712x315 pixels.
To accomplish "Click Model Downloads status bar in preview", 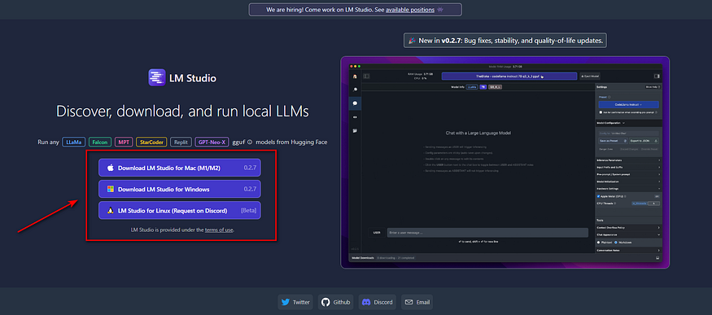I will (505, 258).
